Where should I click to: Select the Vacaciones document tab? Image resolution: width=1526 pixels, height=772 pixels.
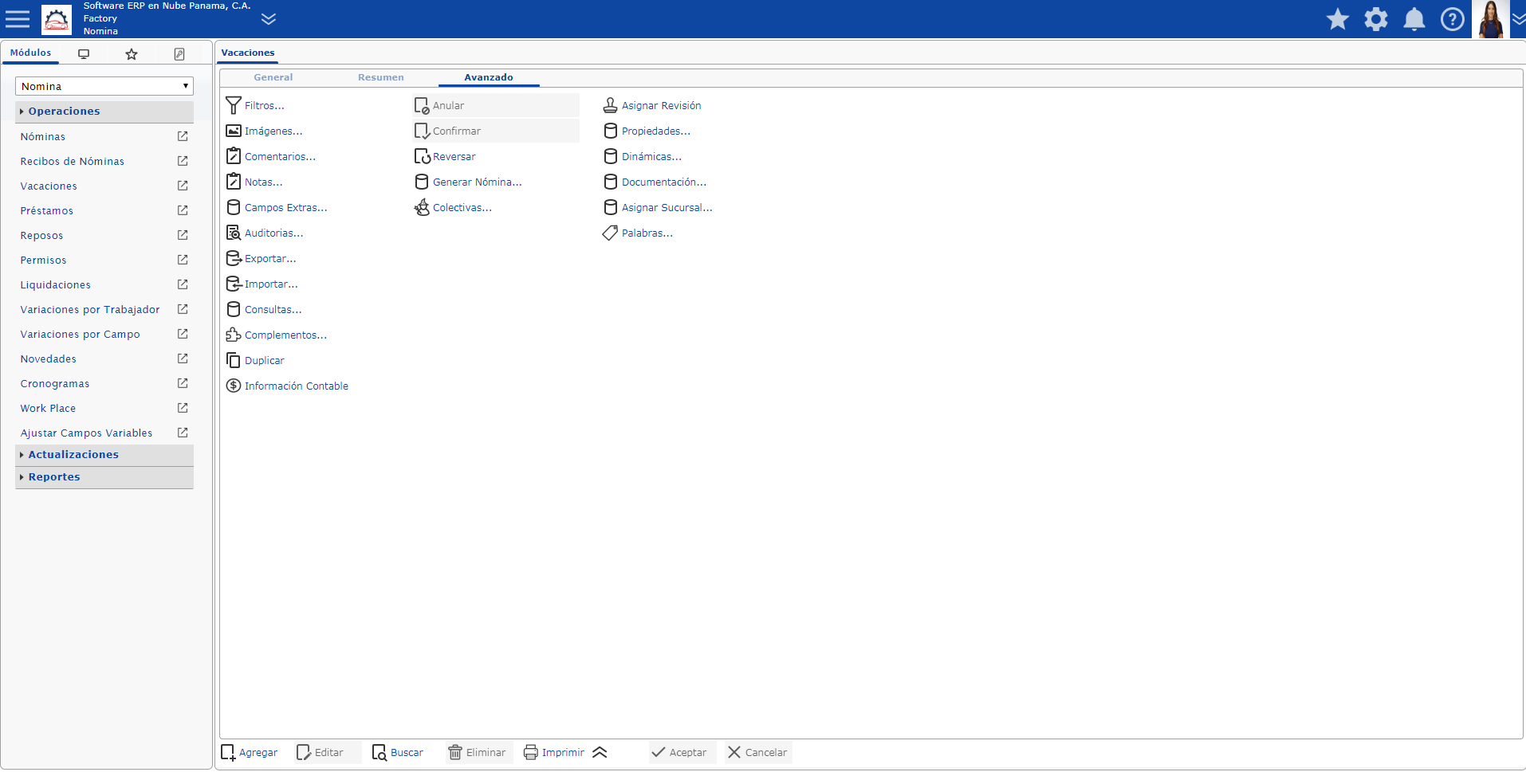coord(248,53)
